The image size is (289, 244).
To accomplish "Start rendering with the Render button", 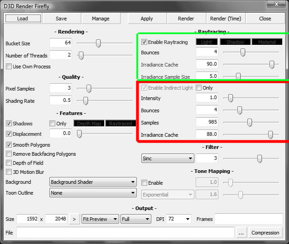I will (186, 19).
